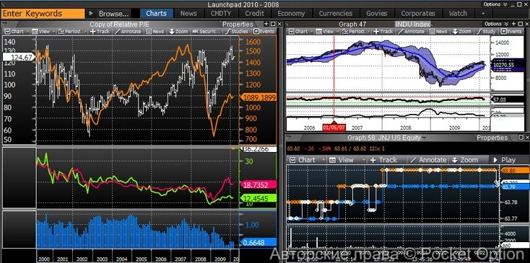Open the Economy tab
The width and height of the screenshot is (530, 263).
[x=291, y=14]
